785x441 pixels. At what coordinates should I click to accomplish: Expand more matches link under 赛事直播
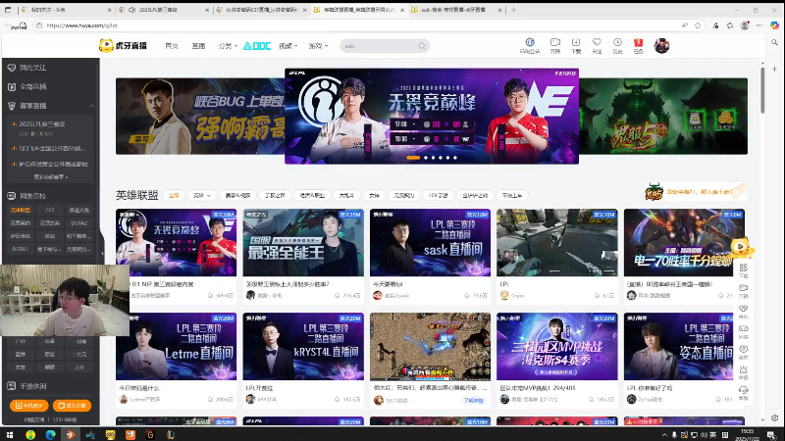point(51,177)
